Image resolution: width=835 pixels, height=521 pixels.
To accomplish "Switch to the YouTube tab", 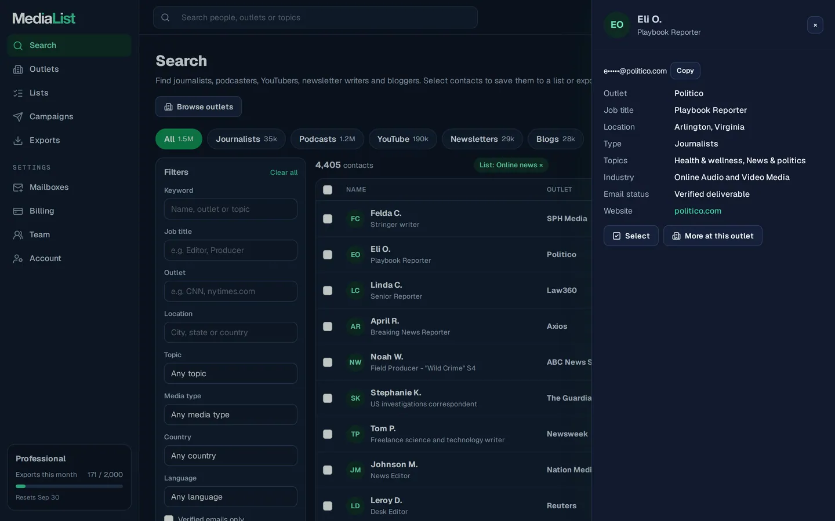I will pos(403,139).
